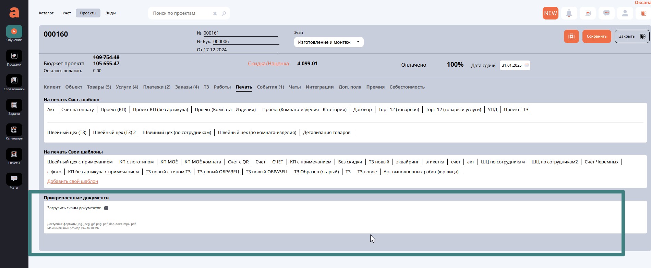The image size is (651, 268).
Task: Click the plus icon to upload scans
Action: (x=106, y=208)
